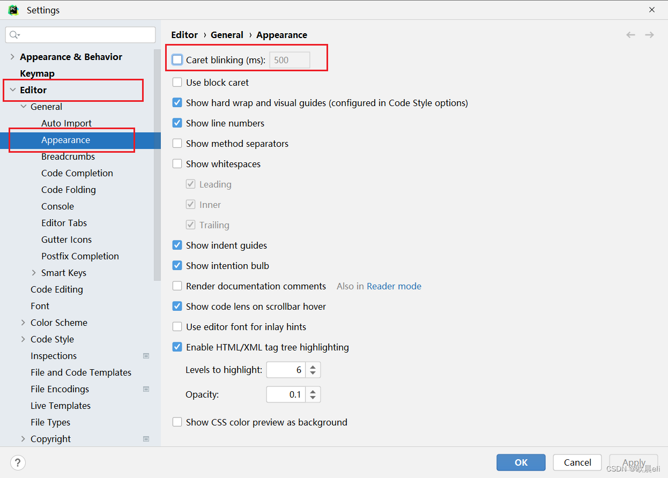The image size is (668, 478).
Task: Click the search magnifier icon
Action: pos(14,35)
